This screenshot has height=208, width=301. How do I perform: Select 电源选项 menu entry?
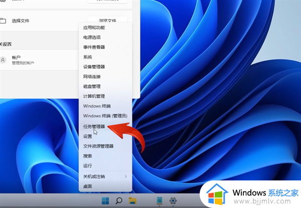[x=105, y=38]
